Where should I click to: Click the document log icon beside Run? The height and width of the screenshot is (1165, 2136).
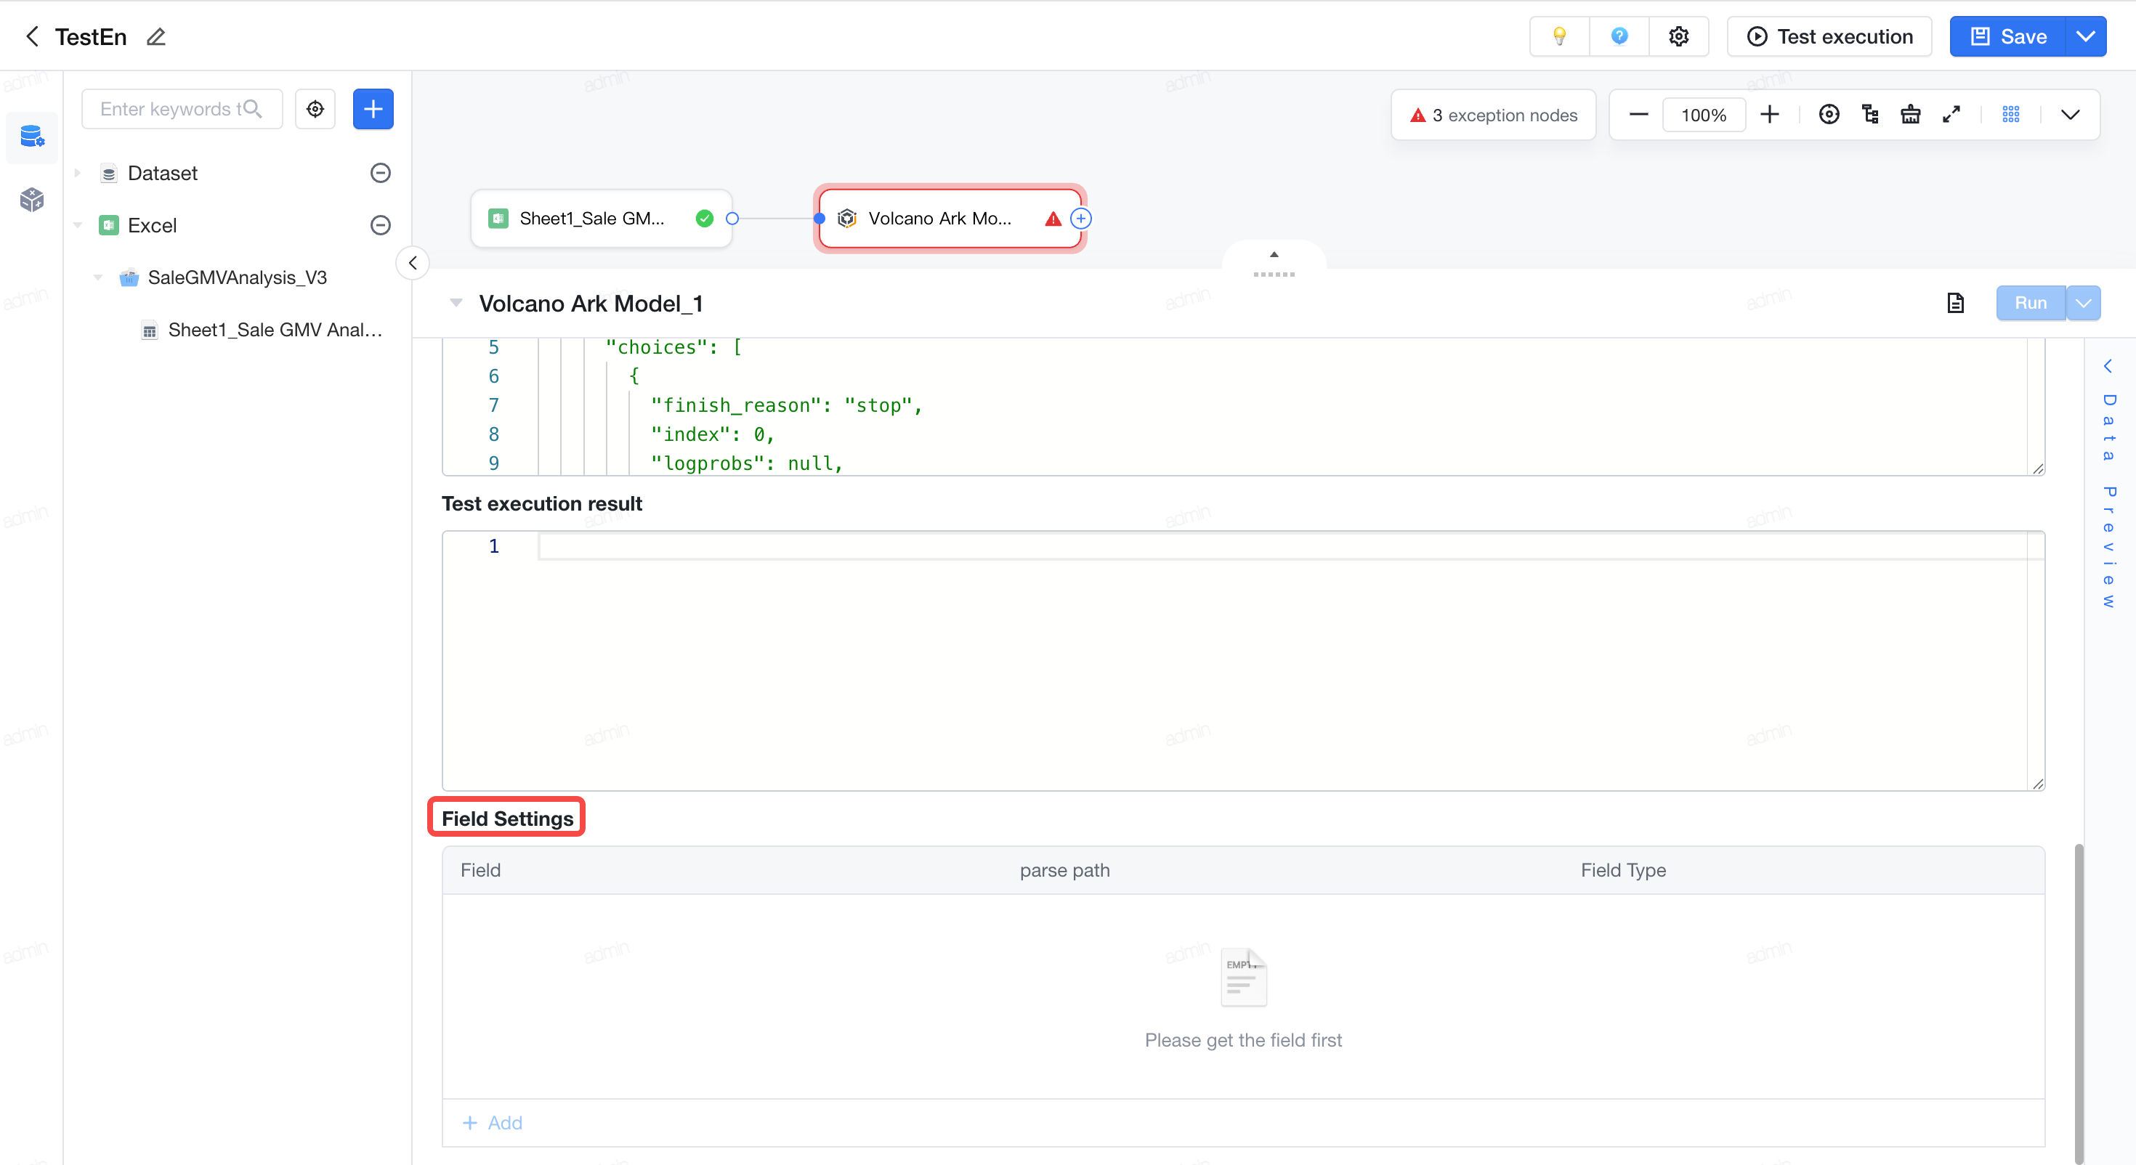point(1955,304)
